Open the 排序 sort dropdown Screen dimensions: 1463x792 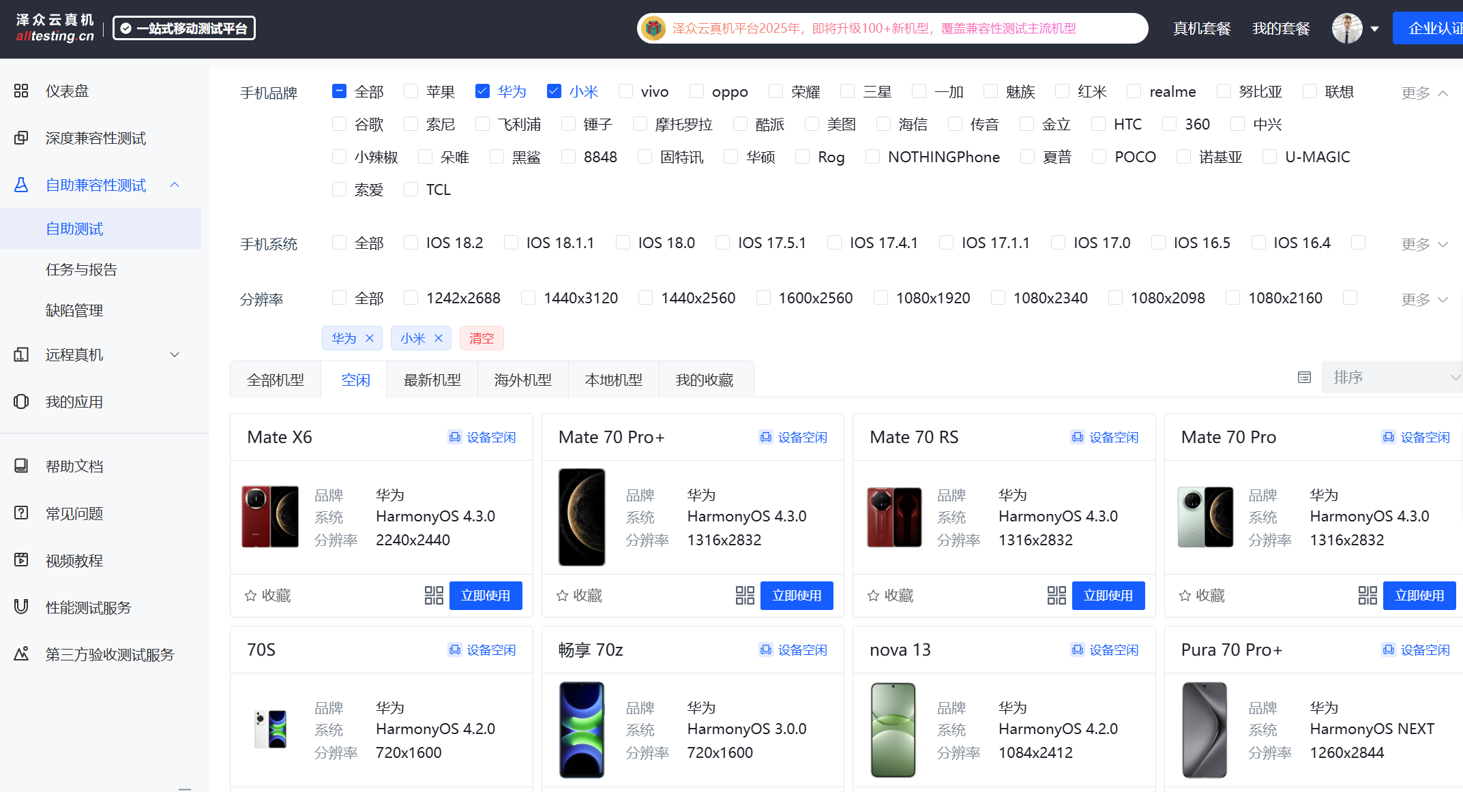coord(1392,377)
